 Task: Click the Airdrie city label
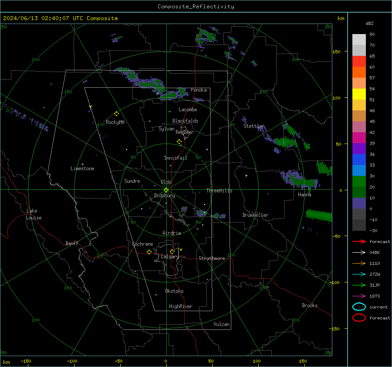(172, 233)
